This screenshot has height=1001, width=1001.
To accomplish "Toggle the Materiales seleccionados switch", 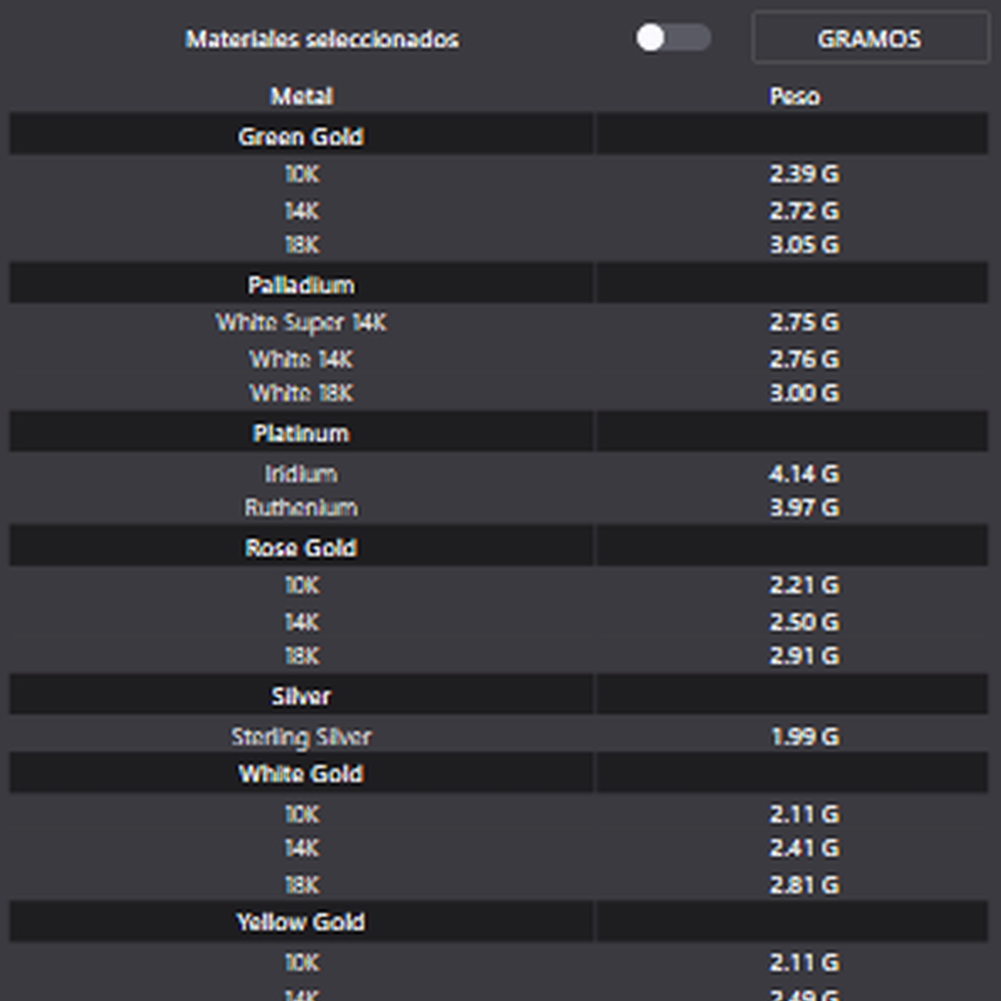I will coord(673,38).
